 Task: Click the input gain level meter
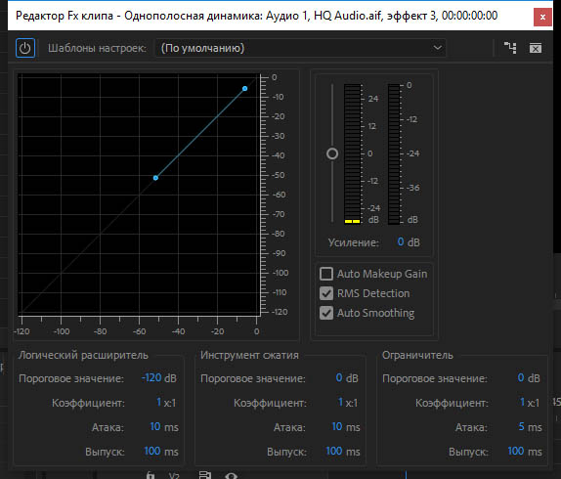pos(353,153)
